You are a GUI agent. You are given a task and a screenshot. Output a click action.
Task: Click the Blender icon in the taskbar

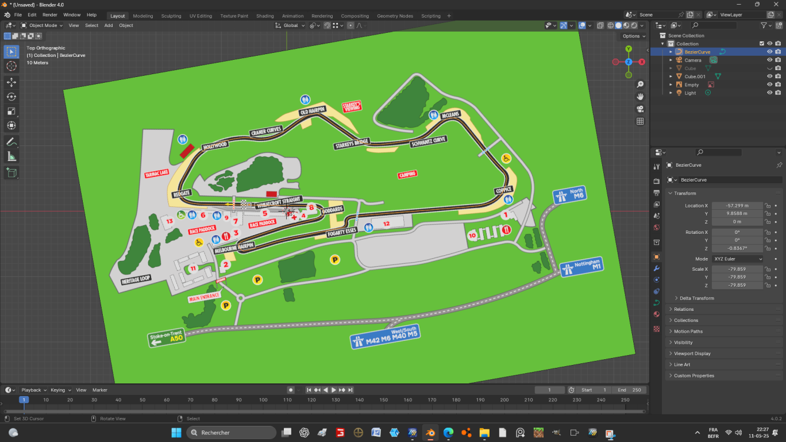coord(430,432)
